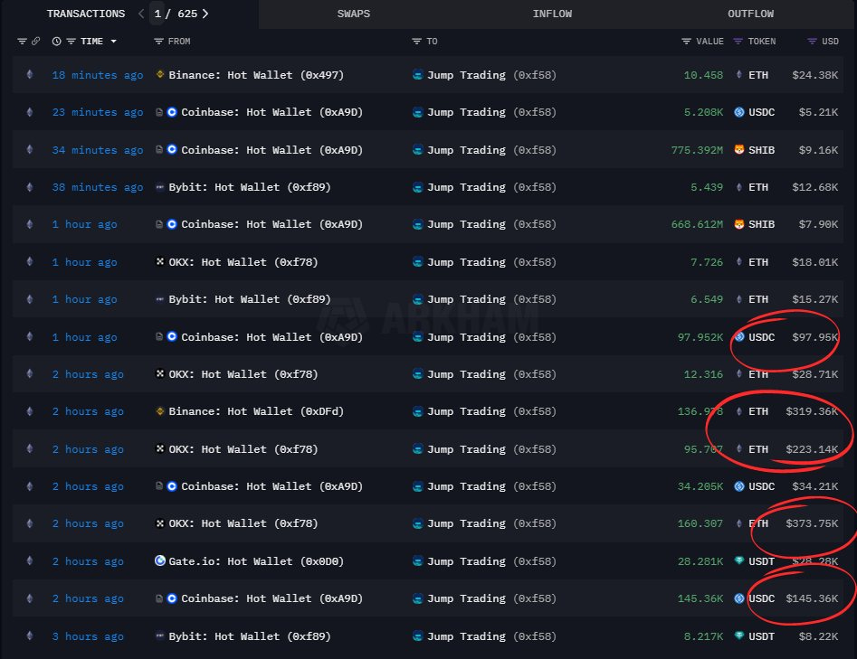Click the Gate.io logo icon

pyautogui.click(x=160, y=560)
